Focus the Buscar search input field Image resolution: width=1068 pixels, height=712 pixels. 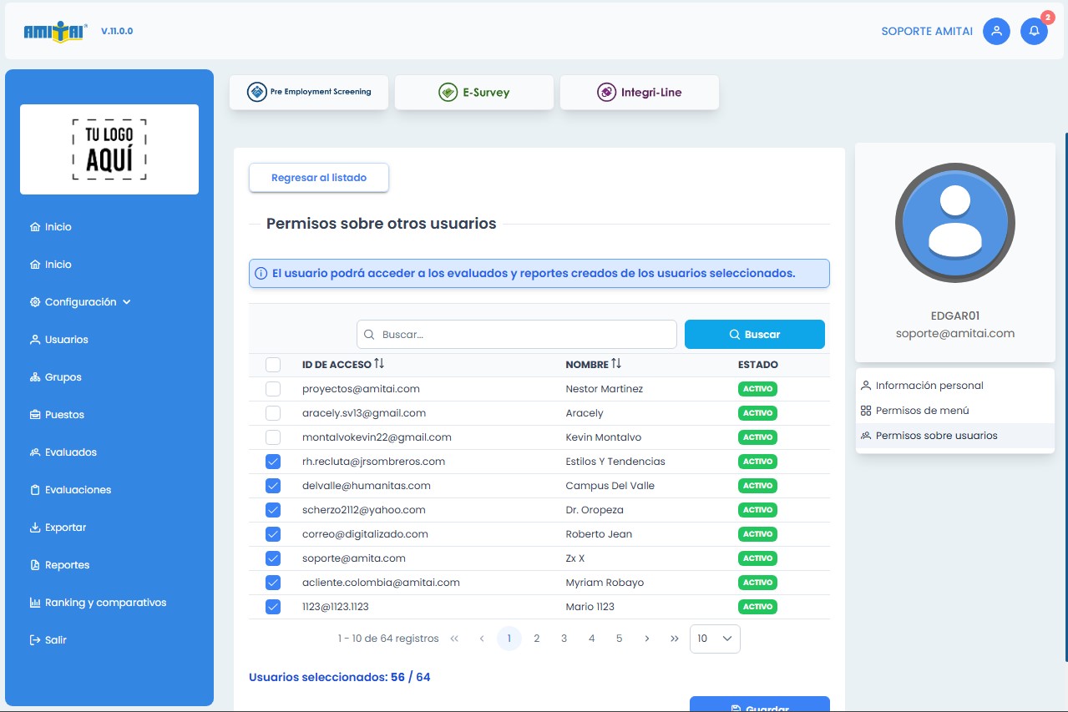524,335
